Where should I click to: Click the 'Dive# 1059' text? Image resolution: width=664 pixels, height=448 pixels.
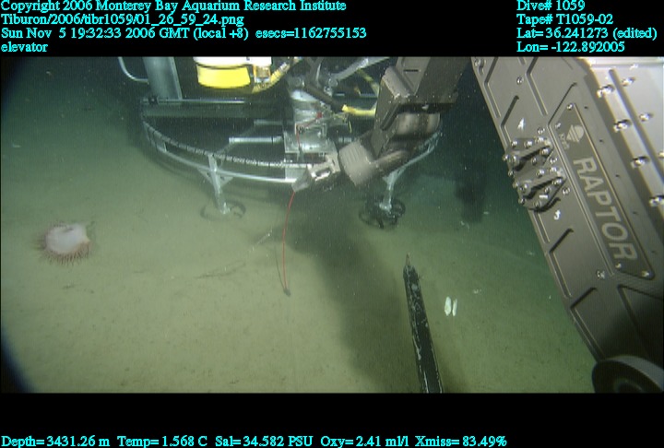[x=551, y=6]
